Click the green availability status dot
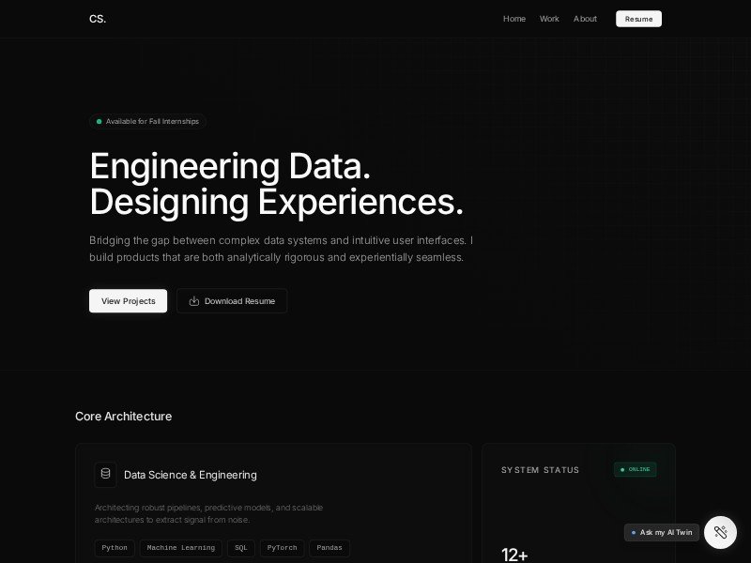 (x=99, y=121)
